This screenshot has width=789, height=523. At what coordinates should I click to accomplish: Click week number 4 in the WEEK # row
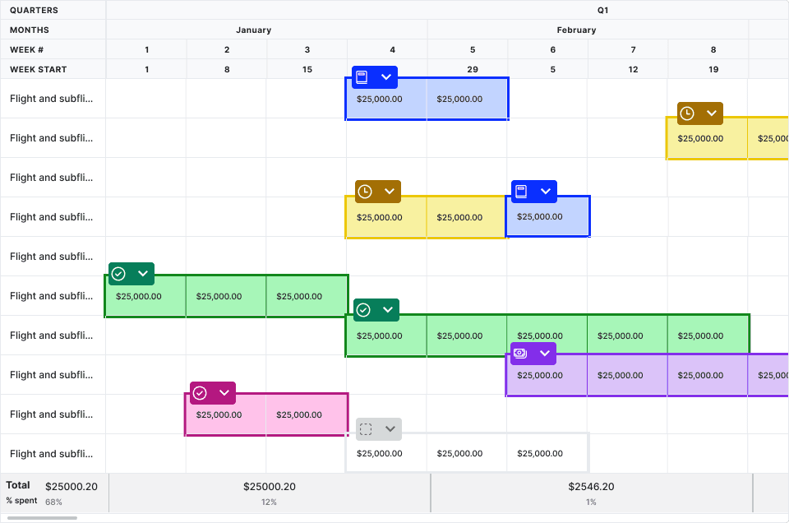coord(393,49)
